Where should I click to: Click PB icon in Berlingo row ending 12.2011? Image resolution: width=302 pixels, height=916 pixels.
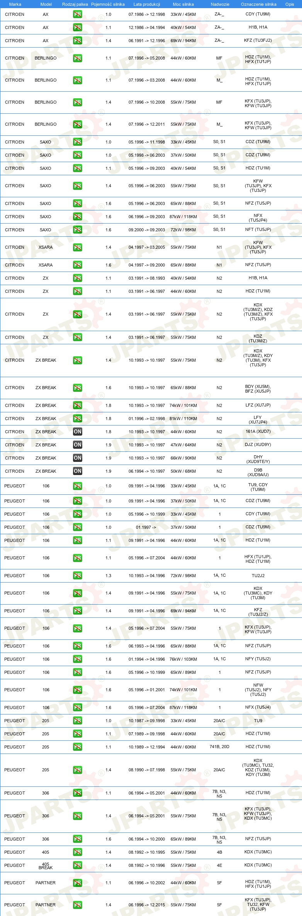click(78, 125)
